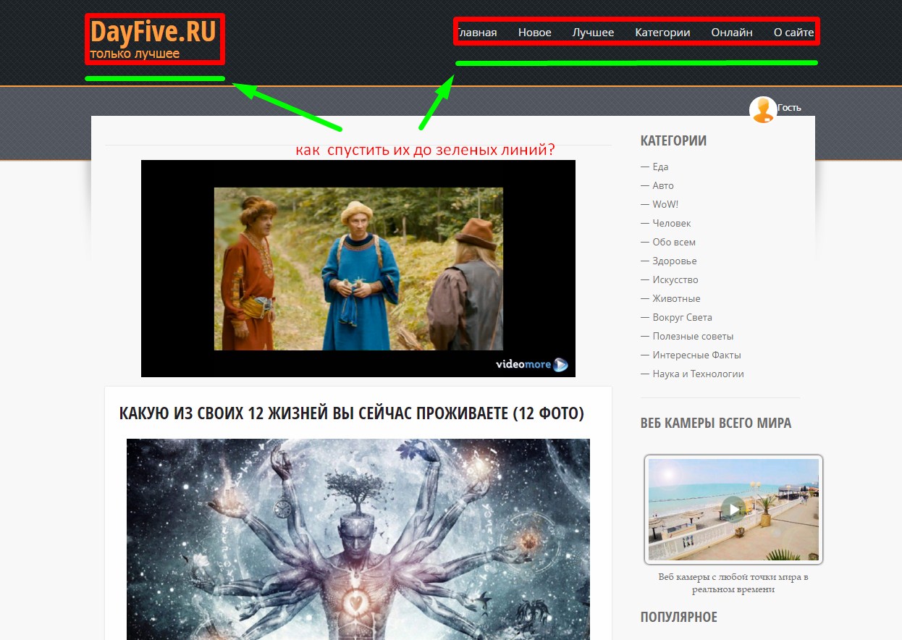This screenshot has width=902, height=640.
Task: Open the Полезные советы category
Action: pos(693,336)
